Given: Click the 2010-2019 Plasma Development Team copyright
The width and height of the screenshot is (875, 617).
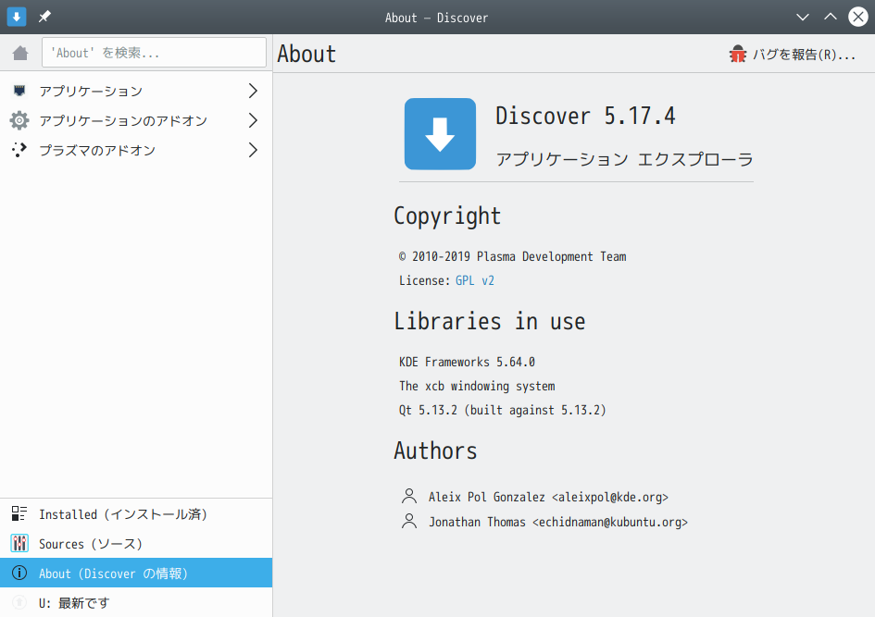Looking at the screenshot, I should point(513,257).
